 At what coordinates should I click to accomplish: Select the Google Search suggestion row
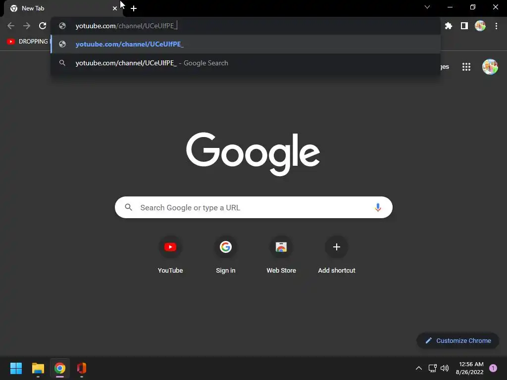(246, 63)
